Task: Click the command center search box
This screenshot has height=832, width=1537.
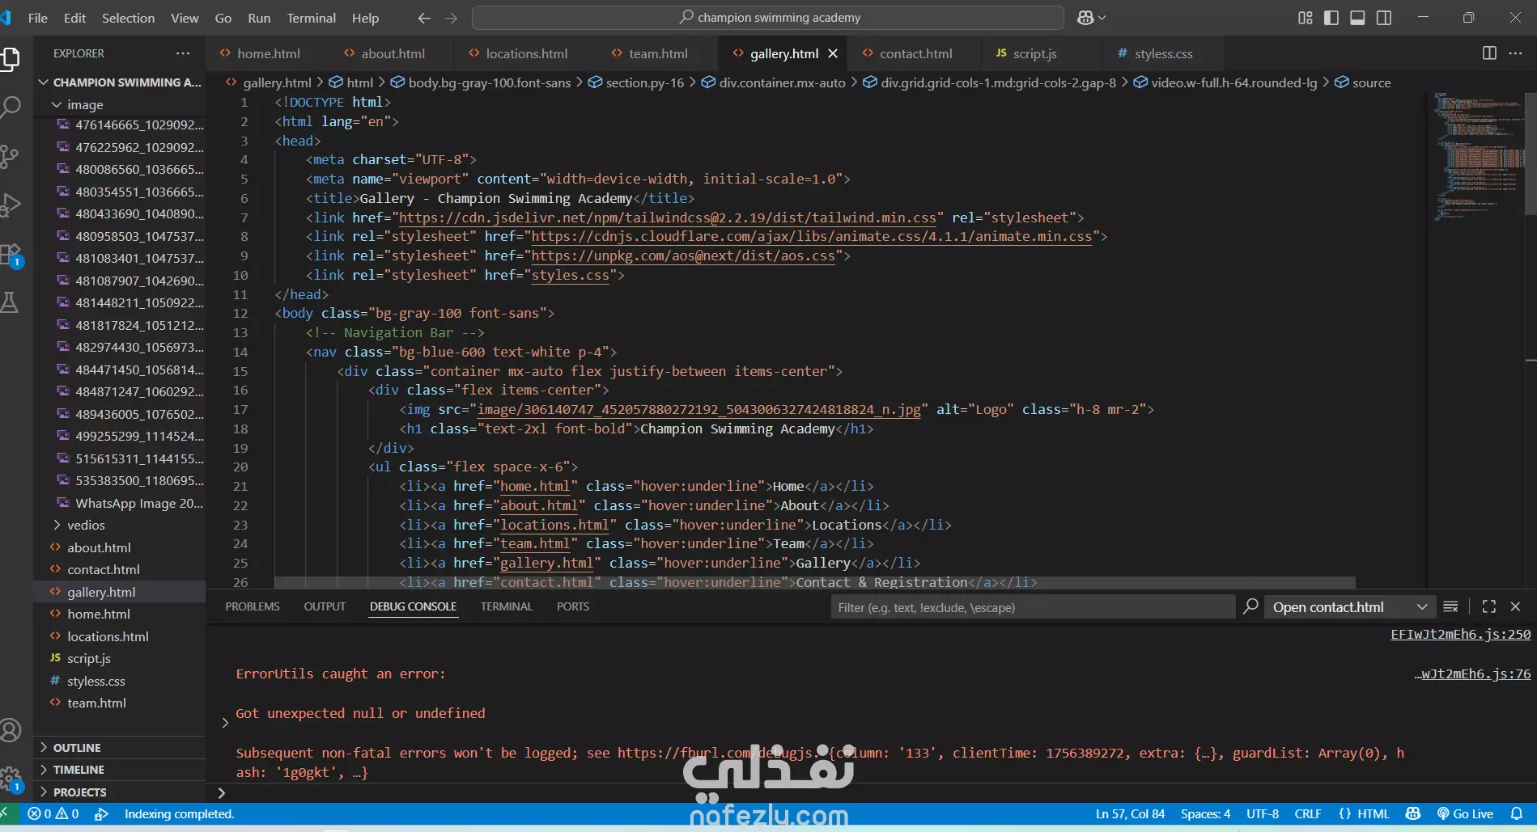Action: pyautogui.click(x=767, y=18)
